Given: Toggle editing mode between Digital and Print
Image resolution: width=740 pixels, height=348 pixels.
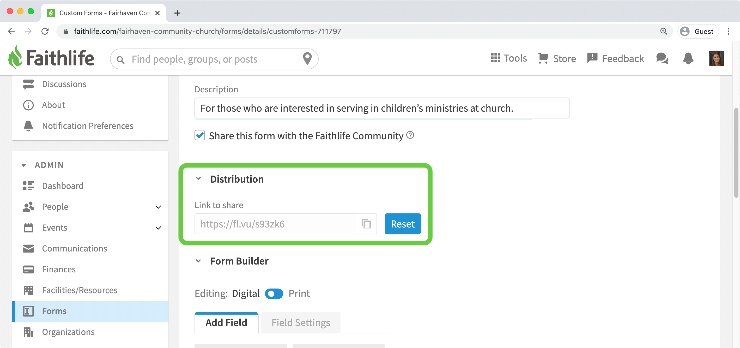Looking at the screenshot, I should [274, 294].
